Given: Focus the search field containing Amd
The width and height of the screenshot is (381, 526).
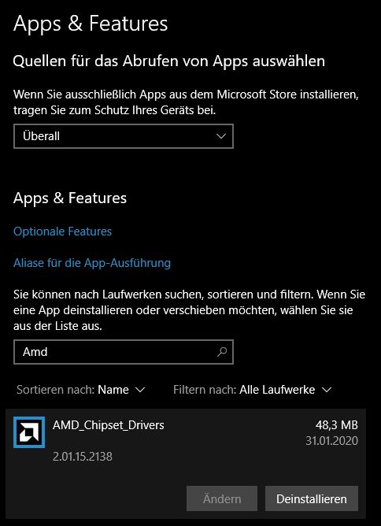Looking at the screenshot, I should coord(124,352).
